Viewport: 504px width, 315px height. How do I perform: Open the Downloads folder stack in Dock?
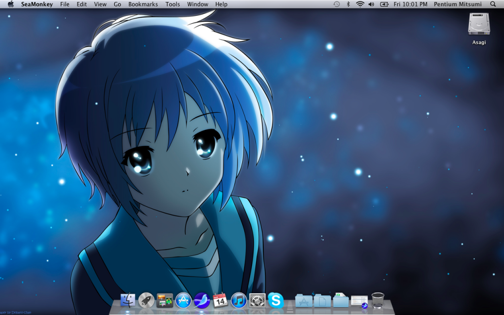coord(341,300)
